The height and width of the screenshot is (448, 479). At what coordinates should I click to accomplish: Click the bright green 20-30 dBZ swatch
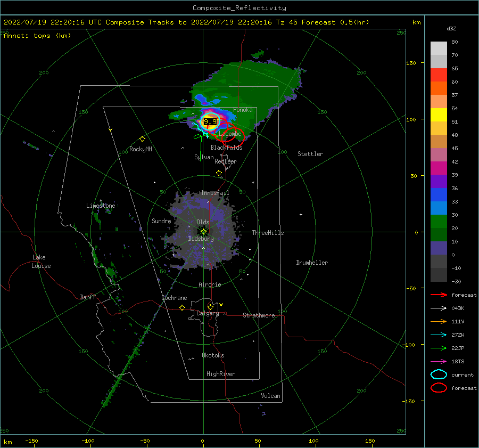coord(439,222)
